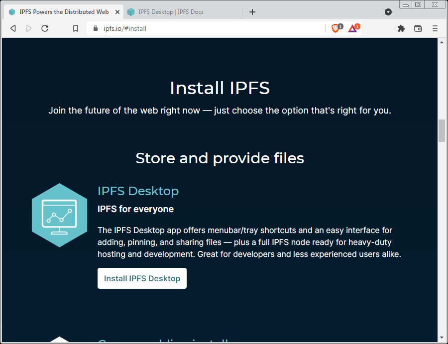
Task: Open the extensions puzzle icon
Action: [x=401, y=28]
